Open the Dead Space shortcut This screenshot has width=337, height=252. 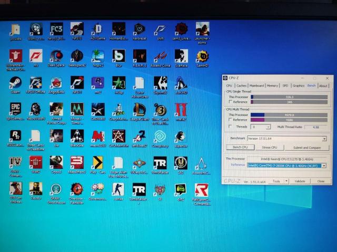coord(56,58)
